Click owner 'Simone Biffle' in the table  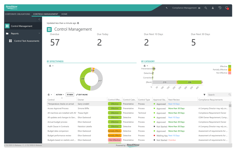tap(83, 108)
